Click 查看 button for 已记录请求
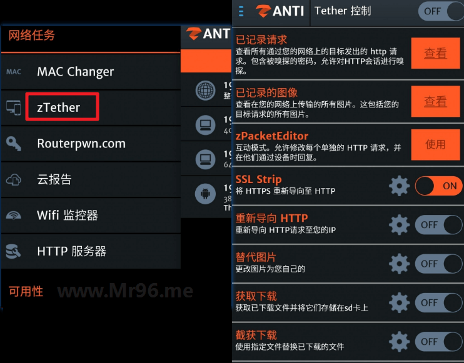 [436, 53]
